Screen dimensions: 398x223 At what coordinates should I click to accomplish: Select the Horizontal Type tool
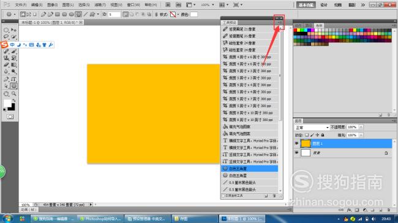click(13, 79)
